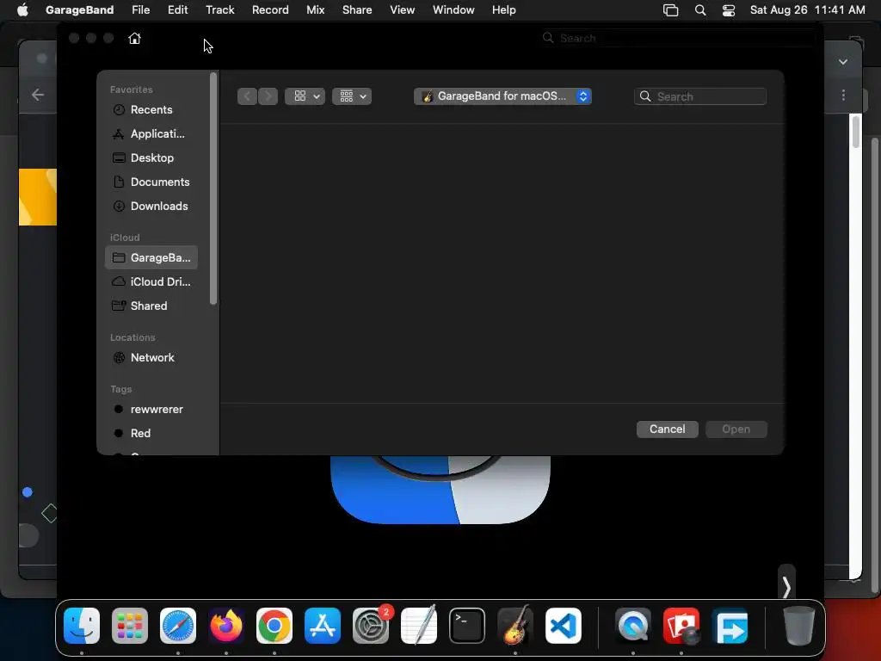Open the blue arrow app in Dock

tap(730, 626)
